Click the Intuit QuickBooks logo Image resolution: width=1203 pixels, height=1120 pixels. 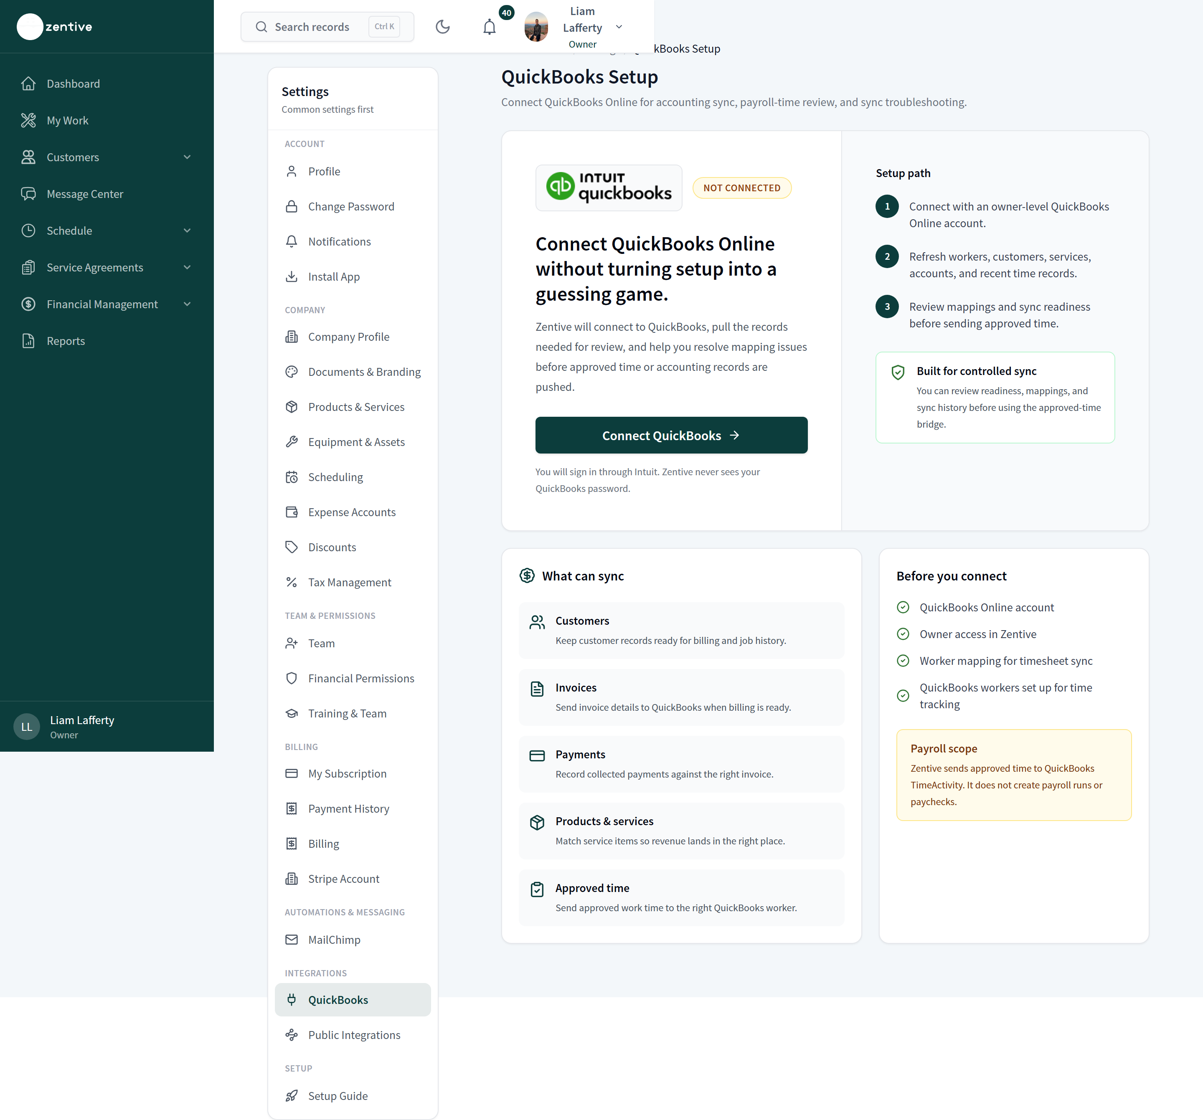[609, 188]
